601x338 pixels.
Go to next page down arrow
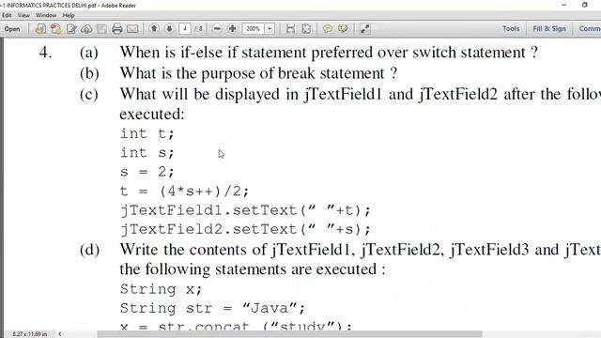(x=169, y=28)
